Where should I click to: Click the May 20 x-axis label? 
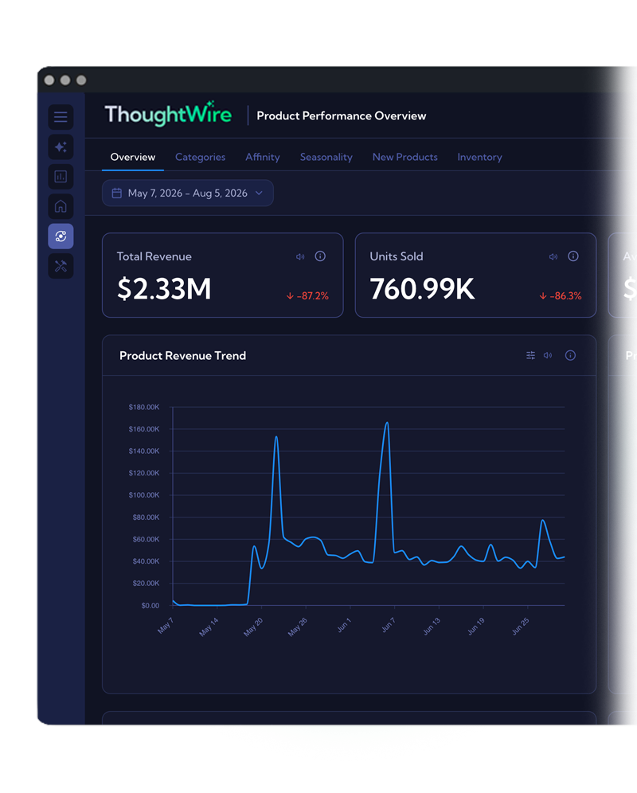pyautogui.click(x=253, y=627)
